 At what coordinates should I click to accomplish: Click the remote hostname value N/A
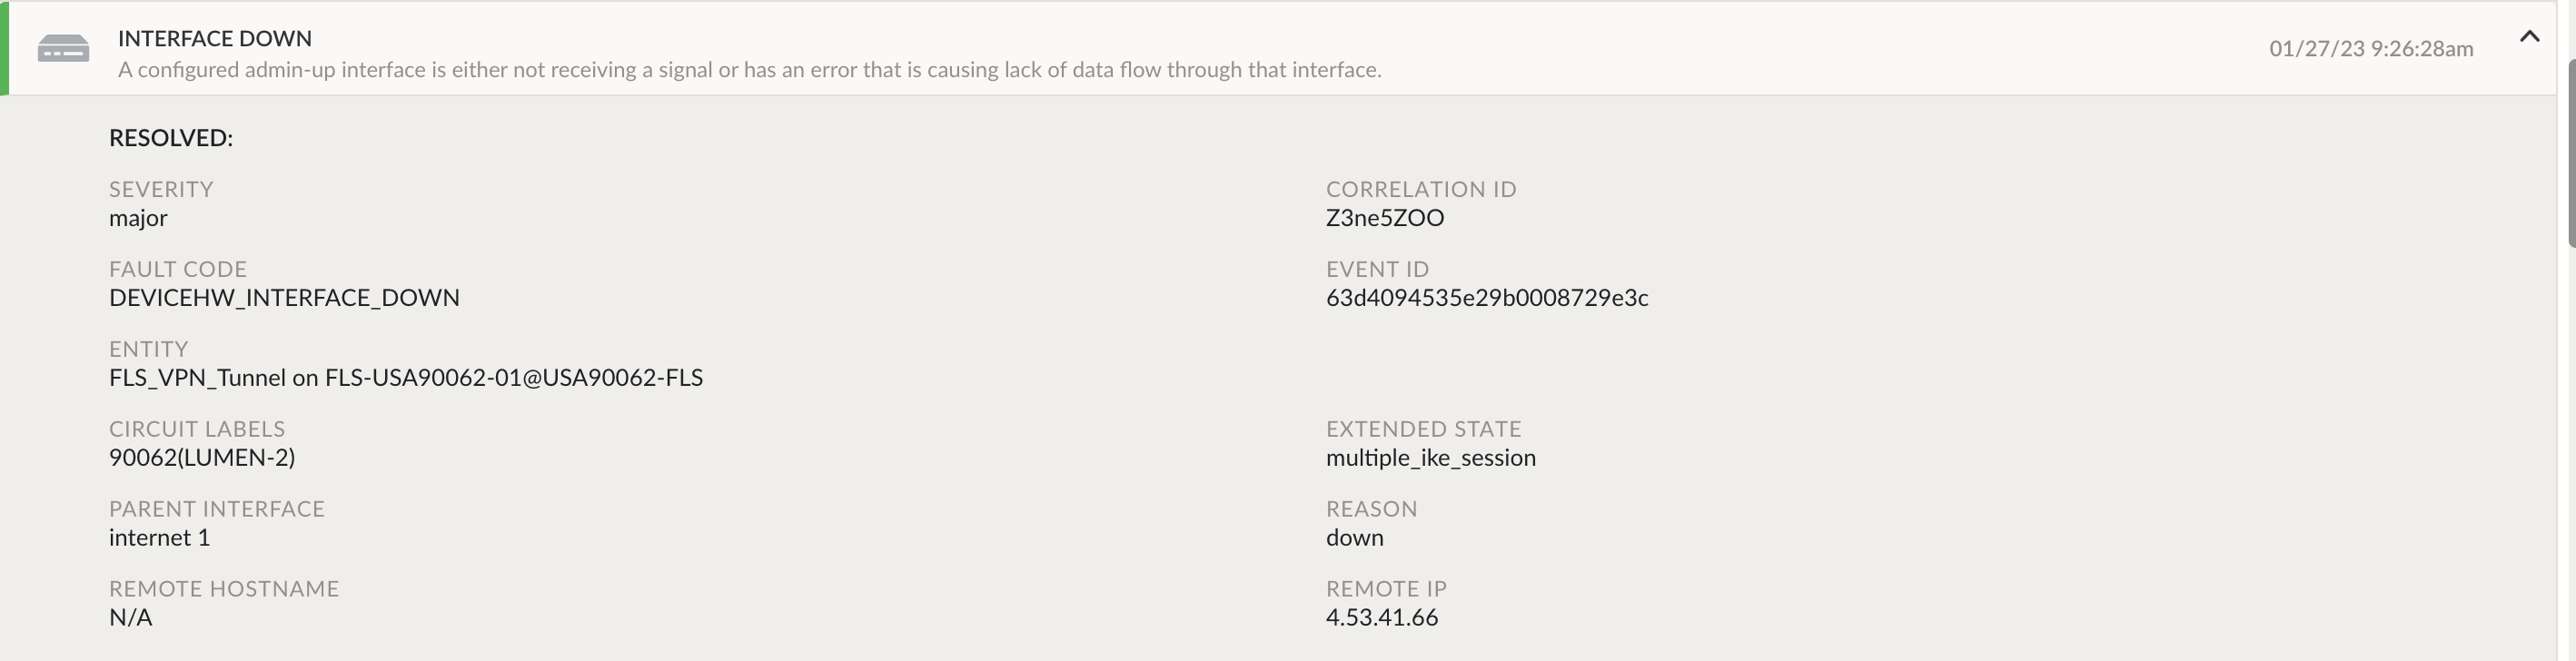click(x=131, y=618)
